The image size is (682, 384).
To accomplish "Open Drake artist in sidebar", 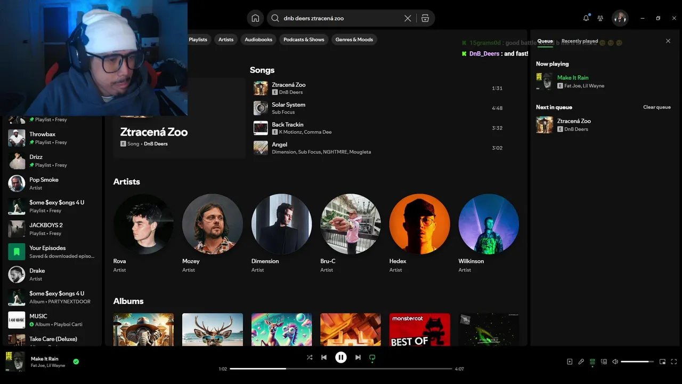I will tap(52, 275).
